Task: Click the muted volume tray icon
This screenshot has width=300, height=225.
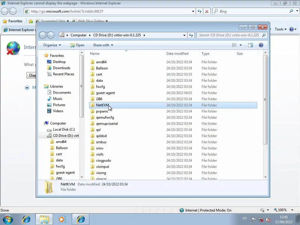Action: click(x=268, y=219)
